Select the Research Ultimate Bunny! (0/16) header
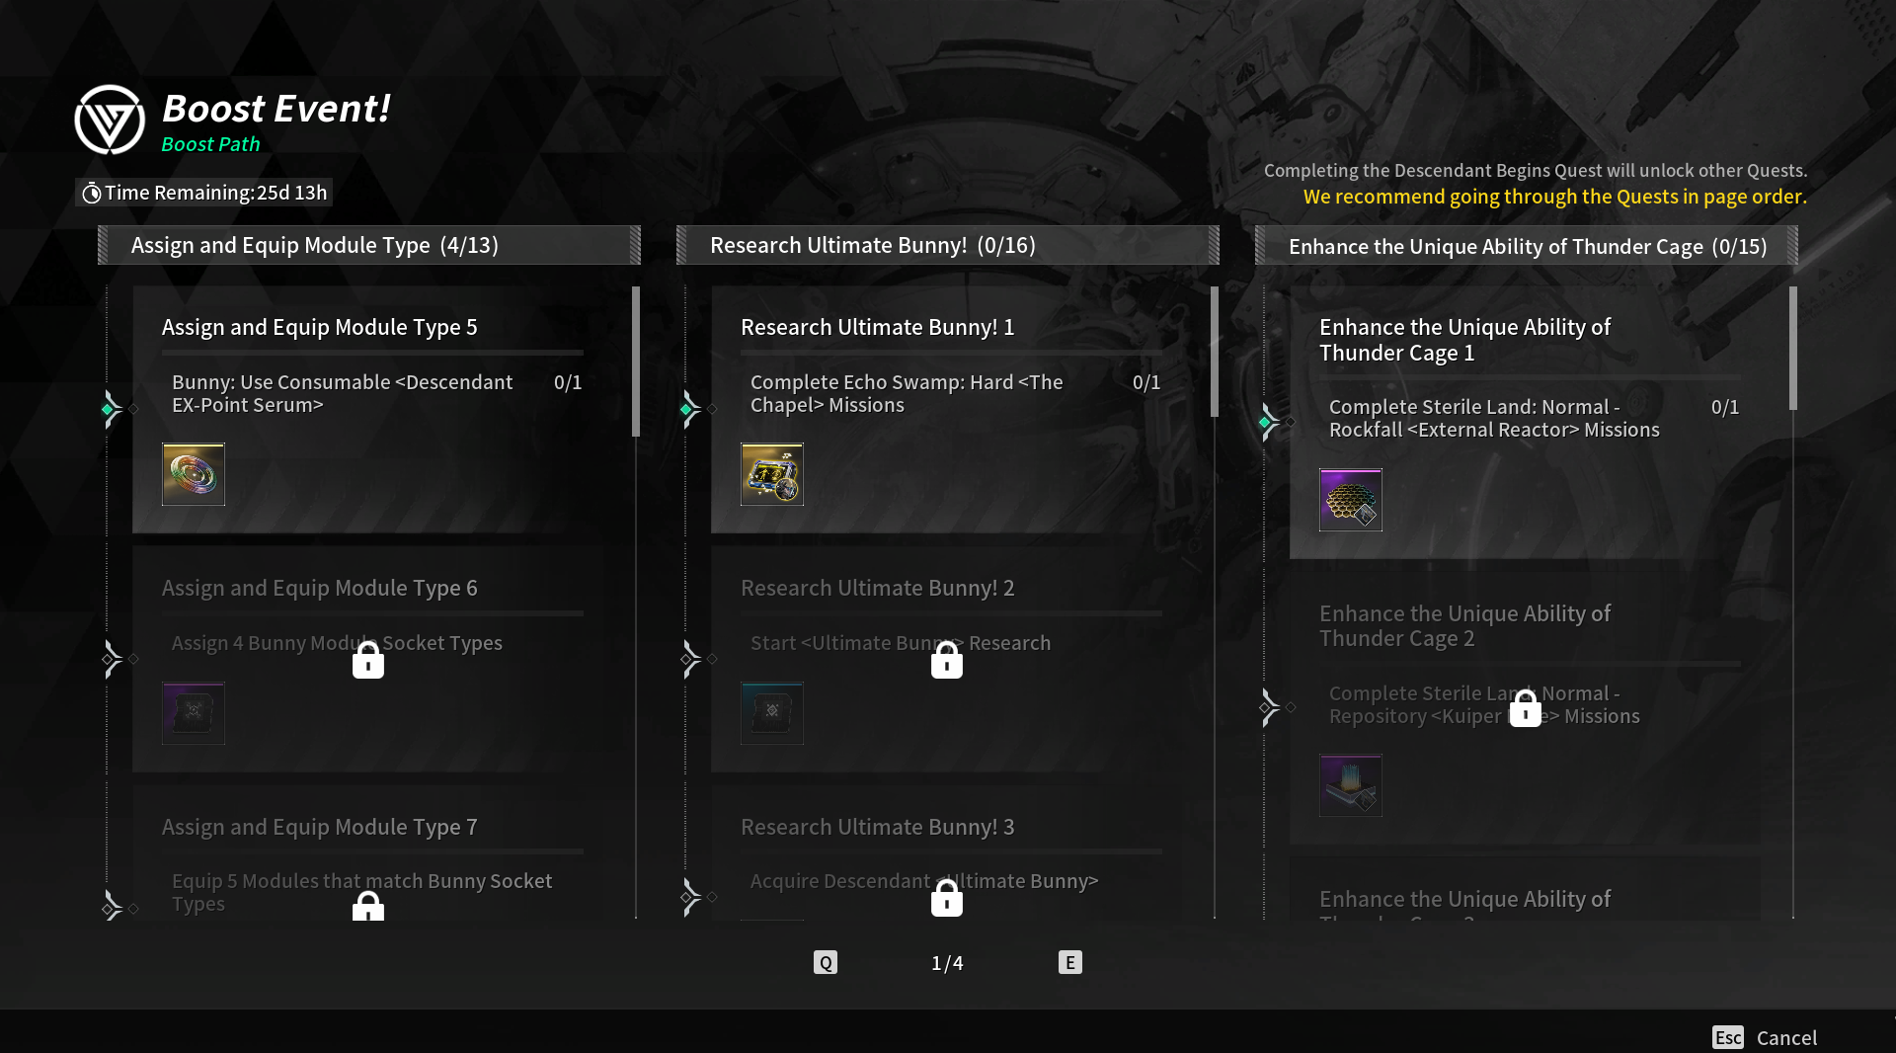1896x1053 pixels. pyautogui.click(x=948, y=245)
